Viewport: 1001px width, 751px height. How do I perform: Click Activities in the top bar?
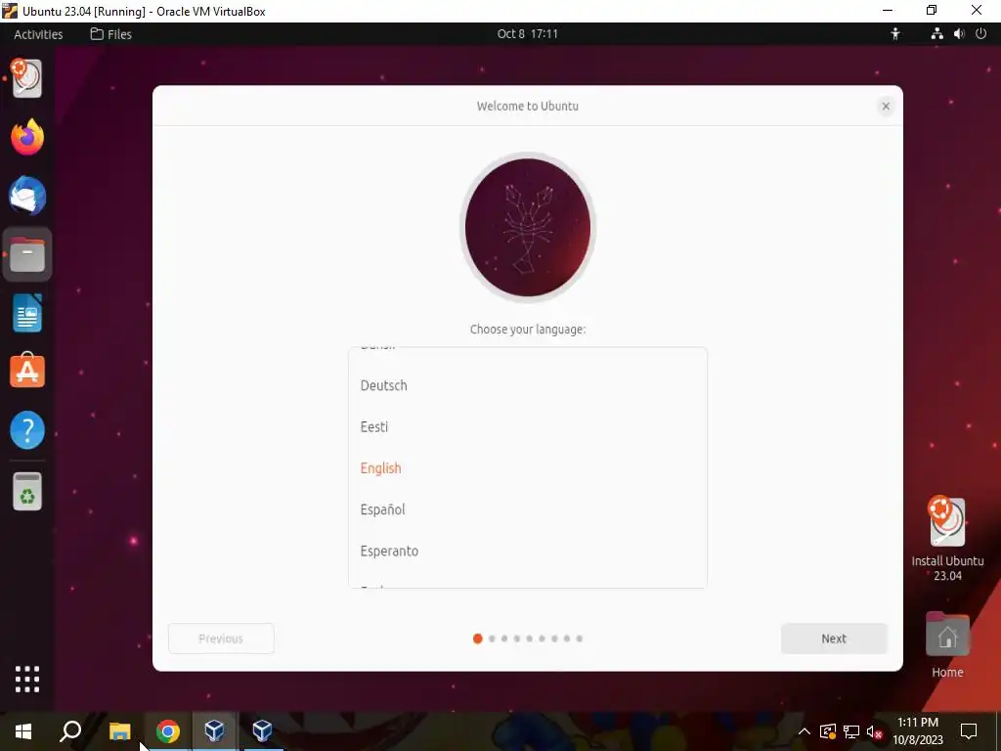tap(38, 34)
